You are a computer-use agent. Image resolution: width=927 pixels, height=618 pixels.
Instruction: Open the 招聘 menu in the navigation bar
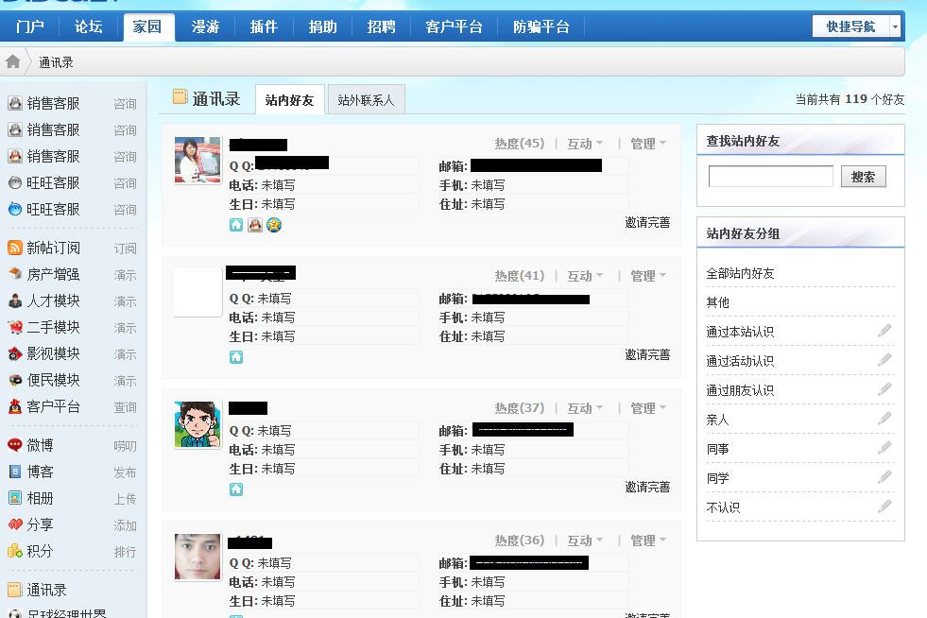(x=380, y=26)
